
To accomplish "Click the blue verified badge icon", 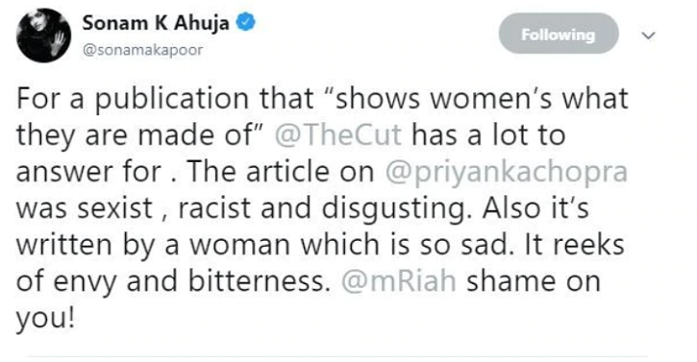I will (245, 22).
